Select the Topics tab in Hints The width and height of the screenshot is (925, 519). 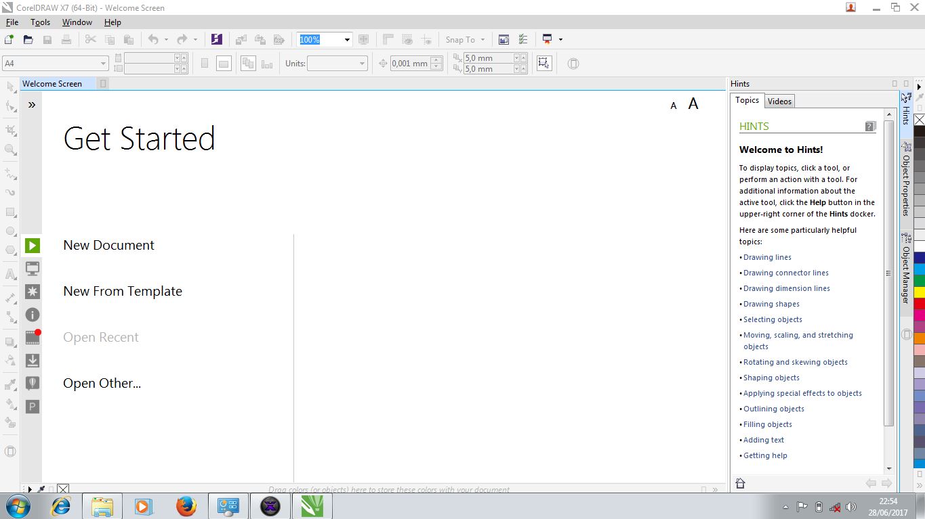[747, 100]
